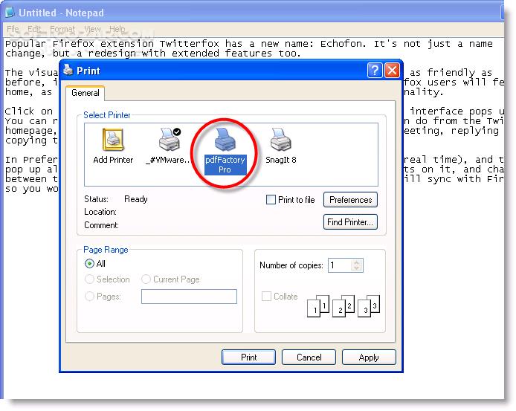This screenshot has height=411, width=516.
Task: Click the Print button to start printing
Action: [x=248, y=357]
